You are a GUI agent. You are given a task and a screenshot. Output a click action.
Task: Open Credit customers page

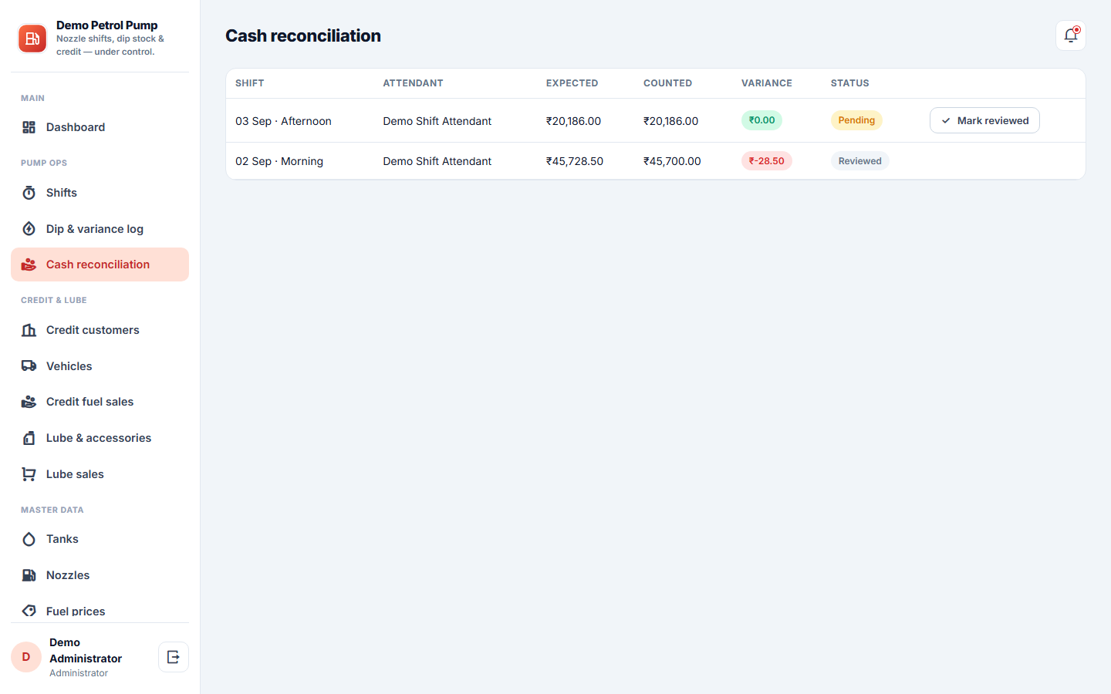100,330
